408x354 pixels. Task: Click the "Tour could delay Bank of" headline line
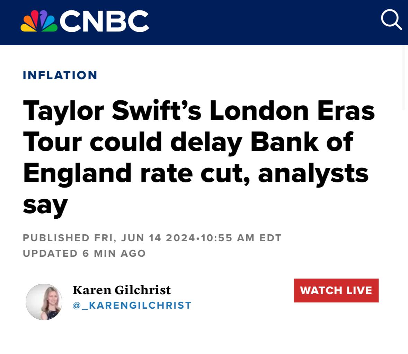(188, 142)
